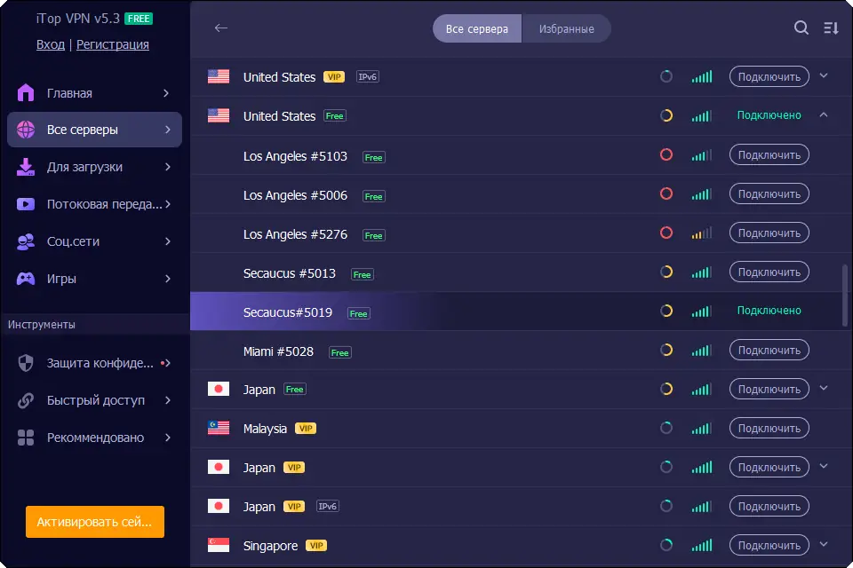The height and width of the screenshot is (568, 853).
Task: Open the server sort options icon
Action: point(831,28)
